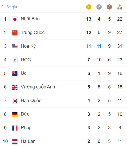Click the silver medal column icon
The image size is (127, 147).
click(x=99, y=7)
